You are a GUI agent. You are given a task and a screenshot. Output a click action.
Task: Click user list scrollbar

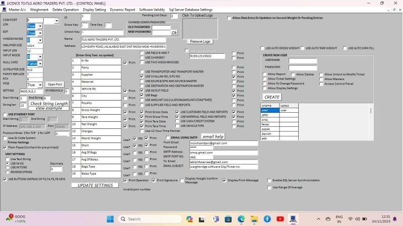point(371,111)
